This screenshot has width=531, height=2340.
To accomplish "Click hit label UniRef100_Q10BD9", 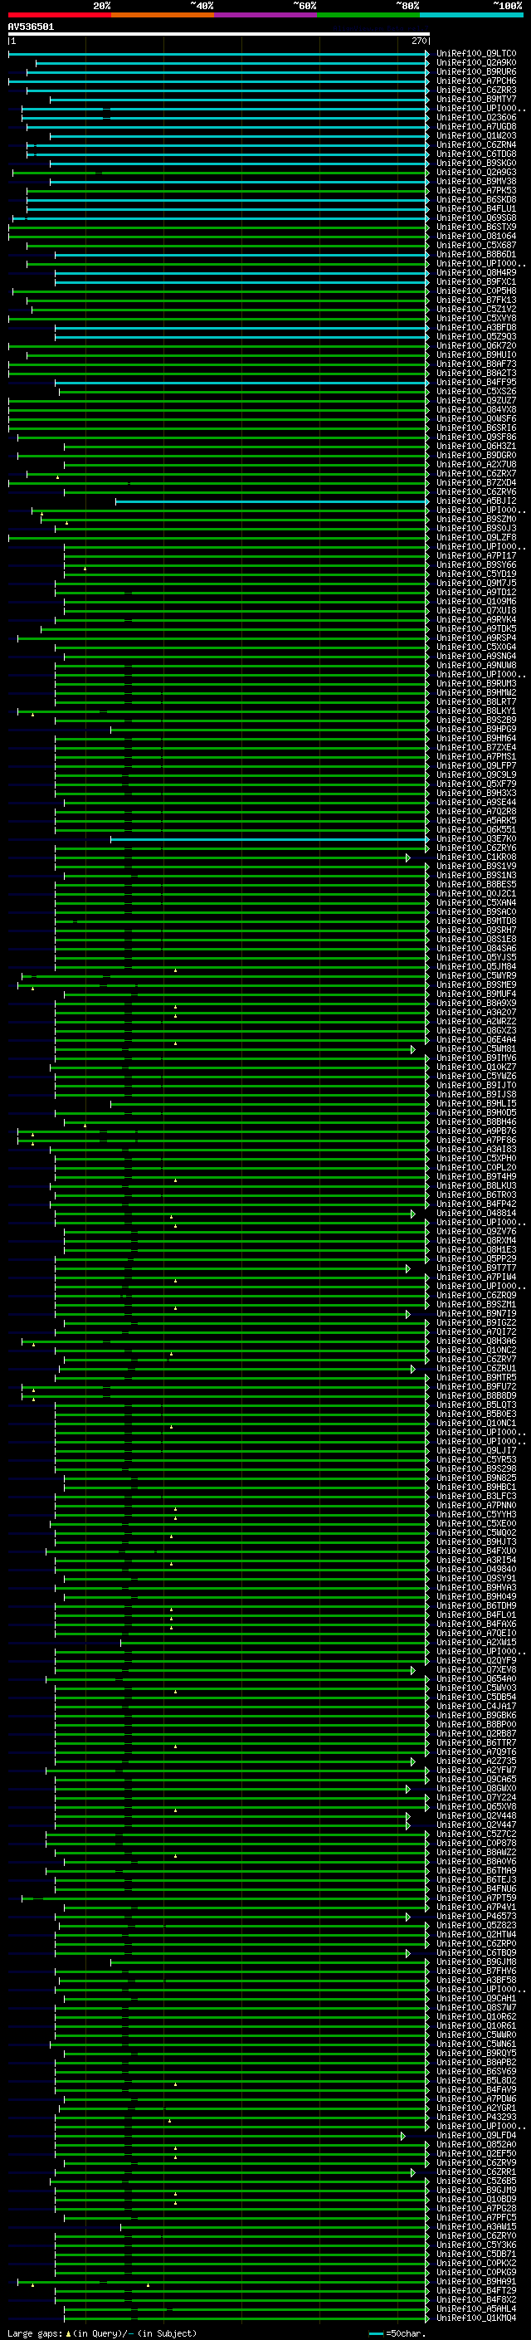I will click(476, 2200).
